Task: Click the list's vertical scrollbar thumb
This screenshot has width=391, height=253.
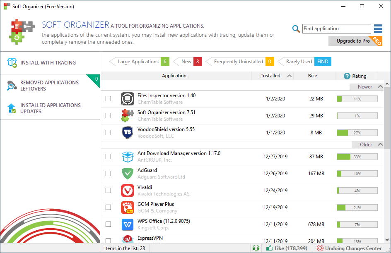Action: coord(387,118)
